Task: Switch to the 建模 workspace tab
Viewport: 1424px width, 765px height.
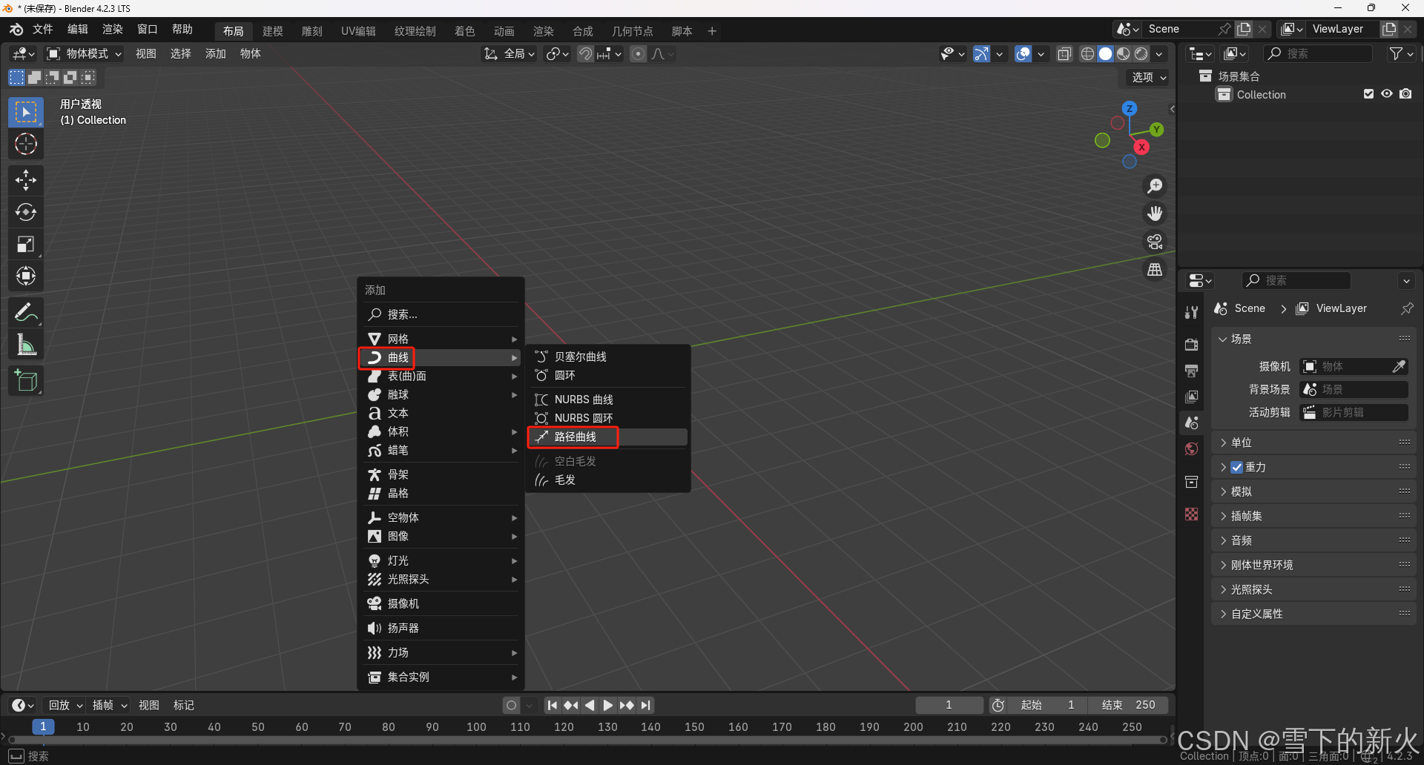Action: [272, 31]
